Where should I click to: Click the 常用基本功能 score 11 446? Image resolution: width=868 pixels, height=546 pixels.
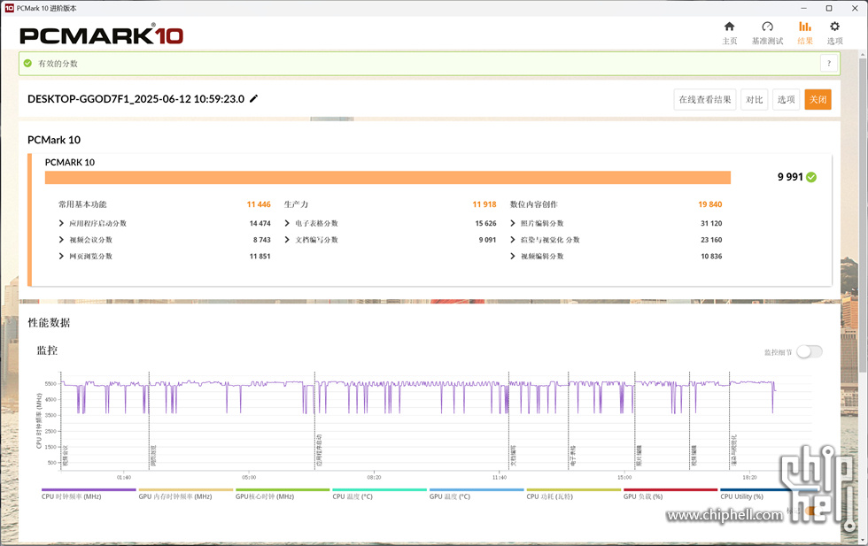[x=259, y=204]
